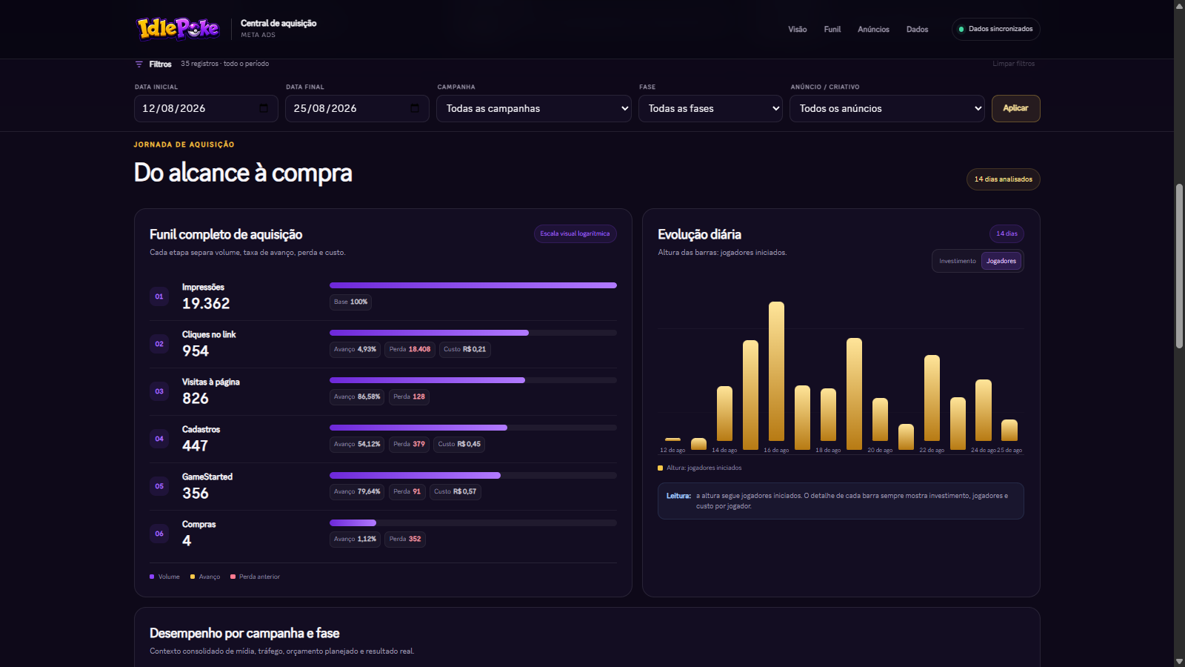Go to the Visão nav item
The width and height of the screenshot is (1185, 667).
[798, 30]
